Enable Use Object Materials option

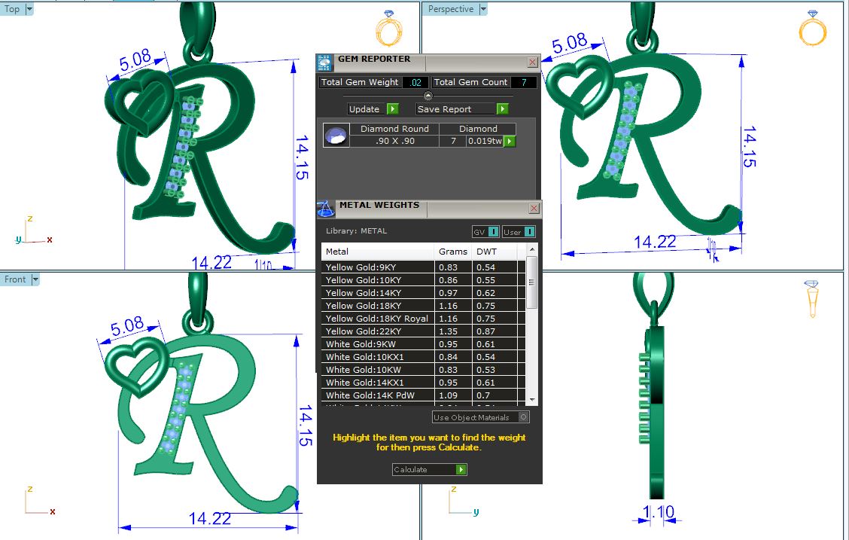524,417
